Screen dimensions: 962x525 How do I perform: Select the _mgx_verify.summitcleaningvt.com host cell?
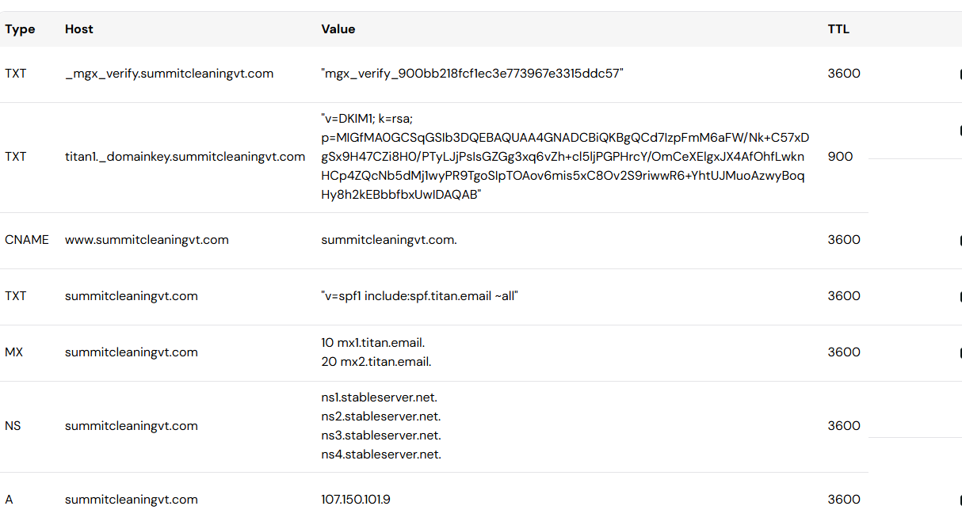(x=169, y=74)
